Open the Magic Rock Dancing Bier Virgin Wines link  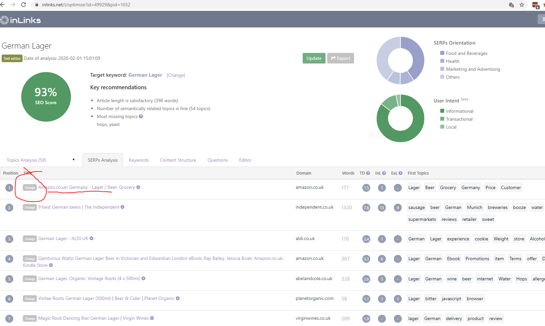(x=93, y=318)
